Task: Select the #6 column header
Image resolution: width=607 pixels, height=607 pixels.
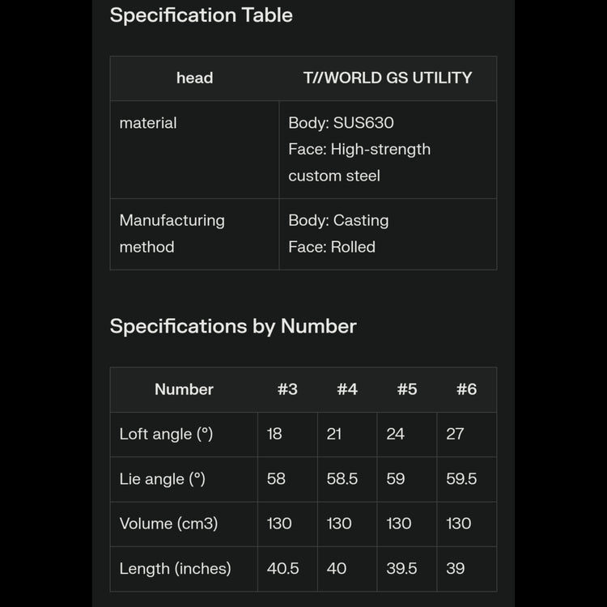Action: pyautogui.click(x=466, y=389)
